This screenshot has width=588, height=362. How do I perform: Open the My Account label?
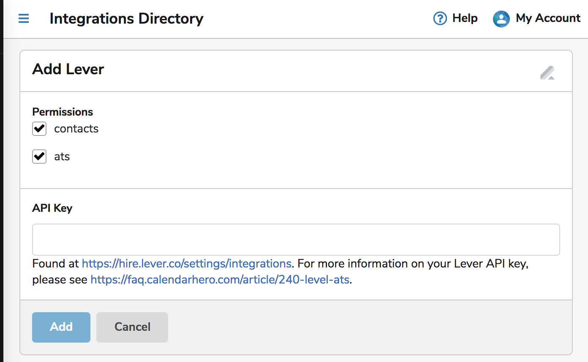(548, 19)
